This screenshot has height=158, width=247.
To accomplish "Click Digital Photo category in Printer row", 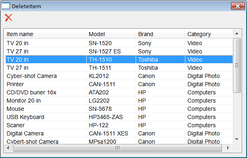I will coord(209,84).
